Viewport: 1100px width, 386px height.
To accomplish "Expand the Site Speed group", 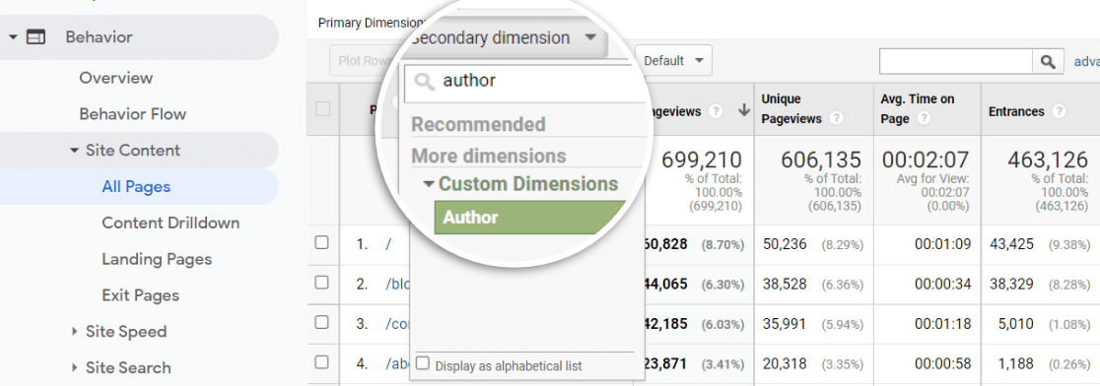I will click(74, 332).
